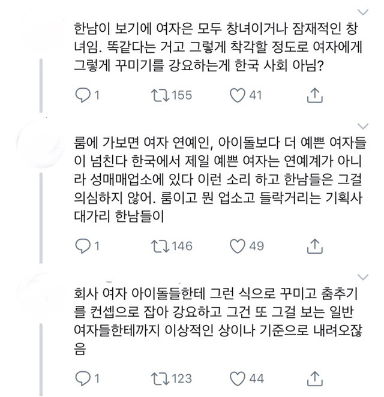The height and width of the screenshot is (397, 384).
Task: Share the first tweet starting with 한남이 보기에
Action: coord(315,95)
